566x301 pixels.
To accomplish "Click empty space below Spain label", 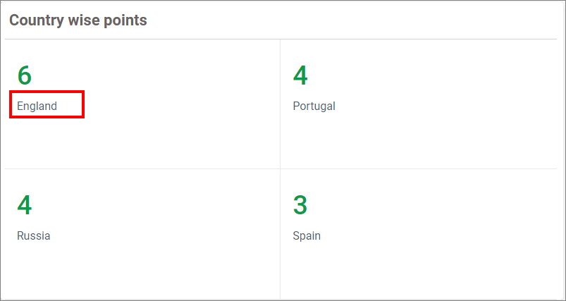I will [417, 271].
